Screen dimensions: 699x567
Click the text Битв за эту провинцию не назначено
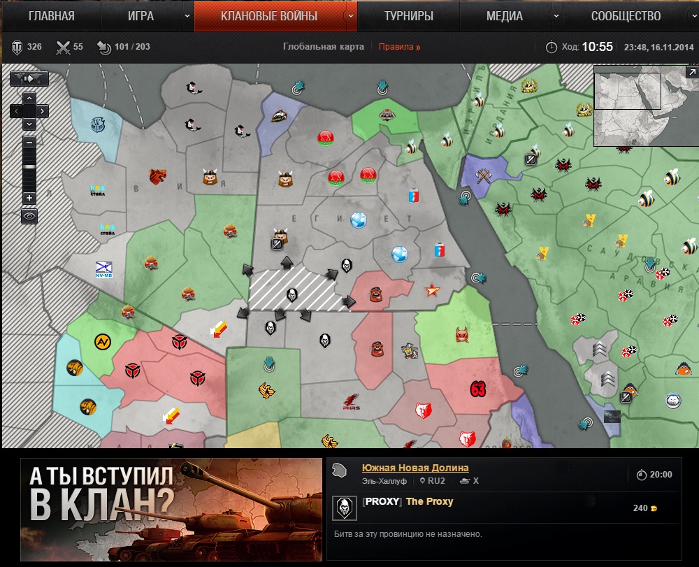coord(408,534)
